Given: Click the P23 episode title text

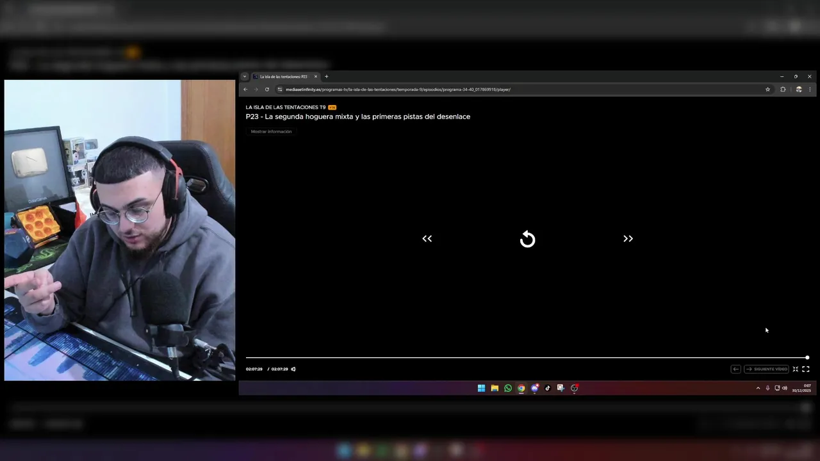Looking at the screenshot, I should pos(358,117).
